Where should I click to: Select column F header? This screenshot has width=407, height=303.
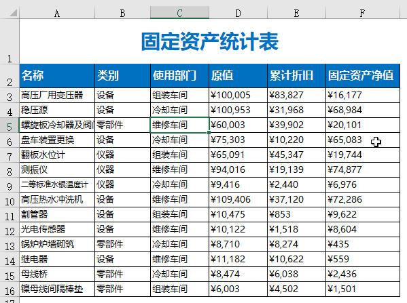click(363, 13)
